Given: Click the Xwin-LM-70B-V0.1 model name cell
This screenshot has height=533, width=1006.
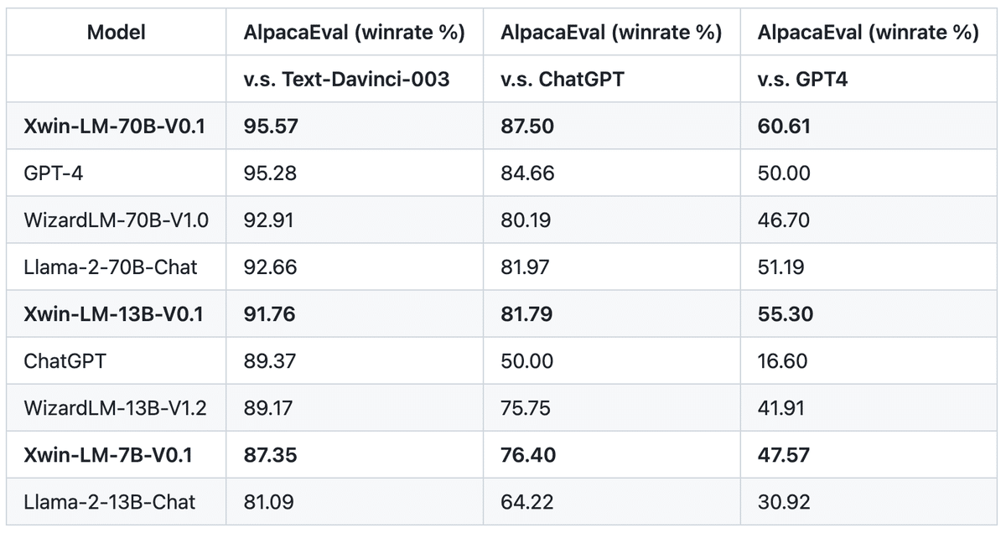Looking at the screenshot, I should point(115,127).
